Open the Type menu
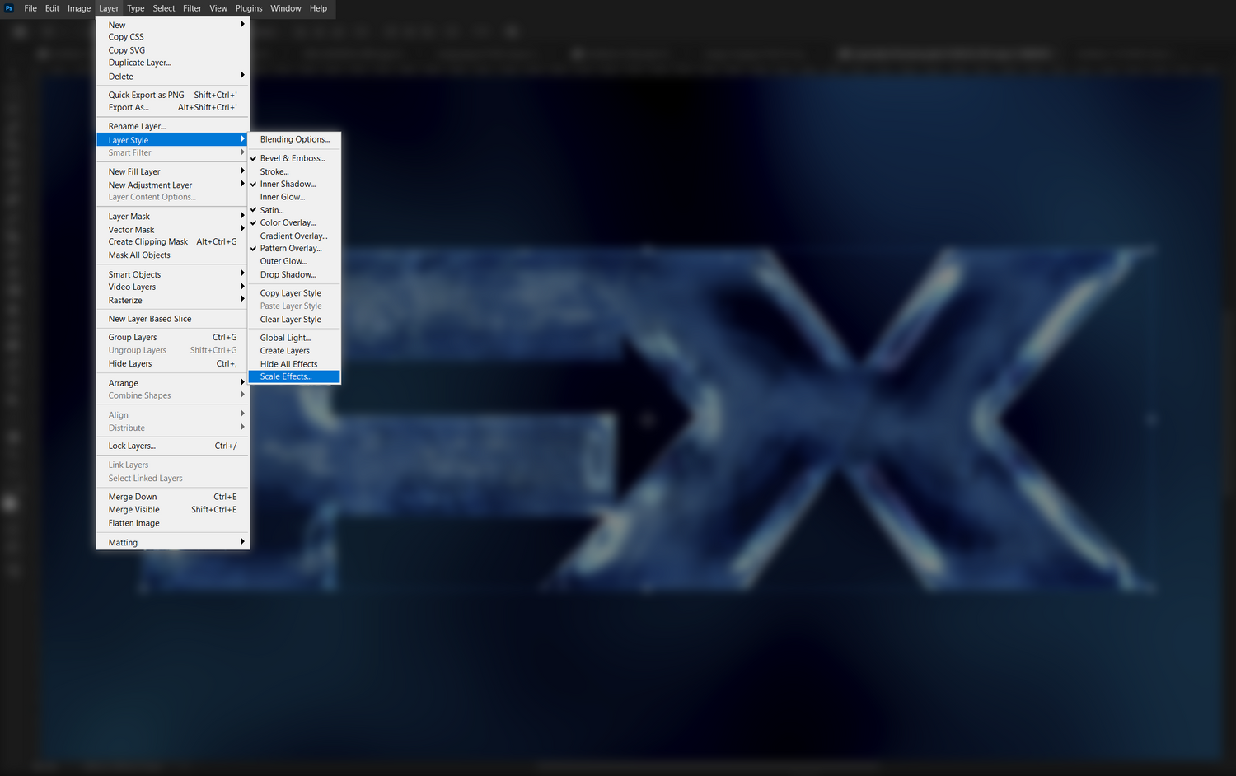 (x=136, y=8)
